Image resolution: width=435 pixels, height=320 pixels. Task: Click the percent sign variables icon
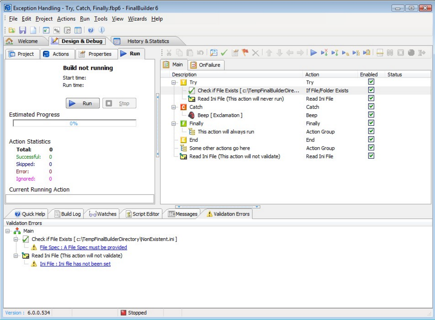click(x=57, y=30)
